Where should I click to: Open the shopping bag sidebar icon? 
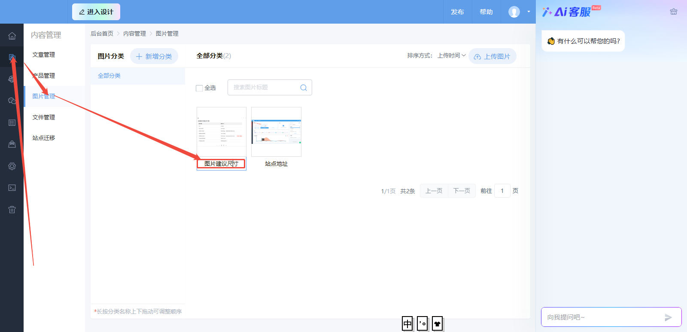tap(12, 144)
